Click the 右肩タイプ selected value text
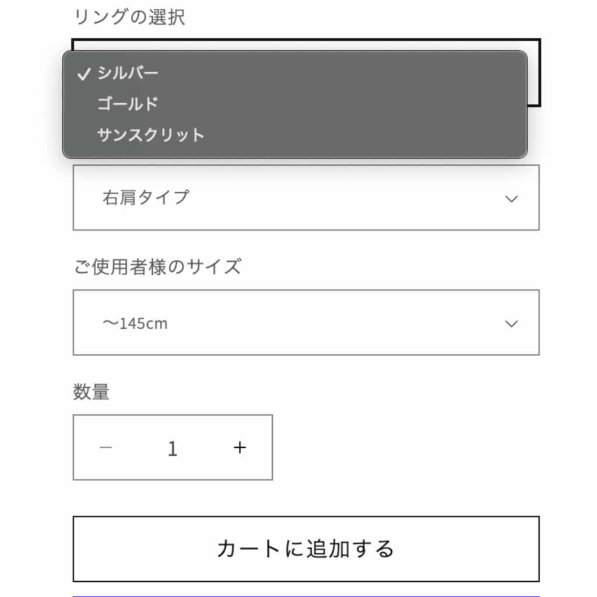The height and width of the screenshot is (597, 597). coord(145,198)
